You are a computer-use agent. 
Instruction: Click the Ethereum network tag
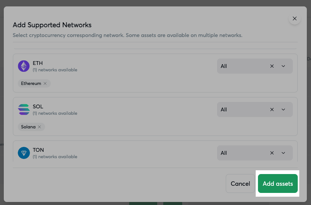click(31, 83)
